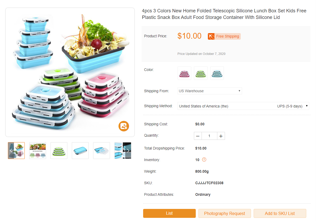Click the quantity input field

(209, 136)
